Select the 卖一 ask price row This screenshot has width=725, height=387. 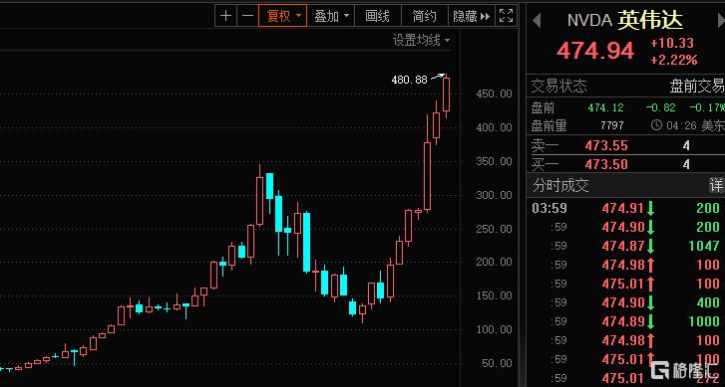tap(625, 146)
